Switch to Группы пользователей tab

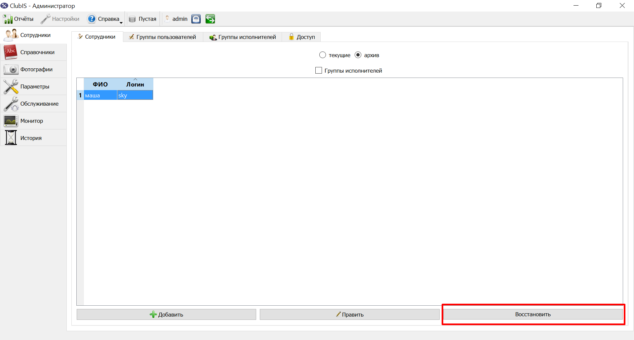click(163, 37)
